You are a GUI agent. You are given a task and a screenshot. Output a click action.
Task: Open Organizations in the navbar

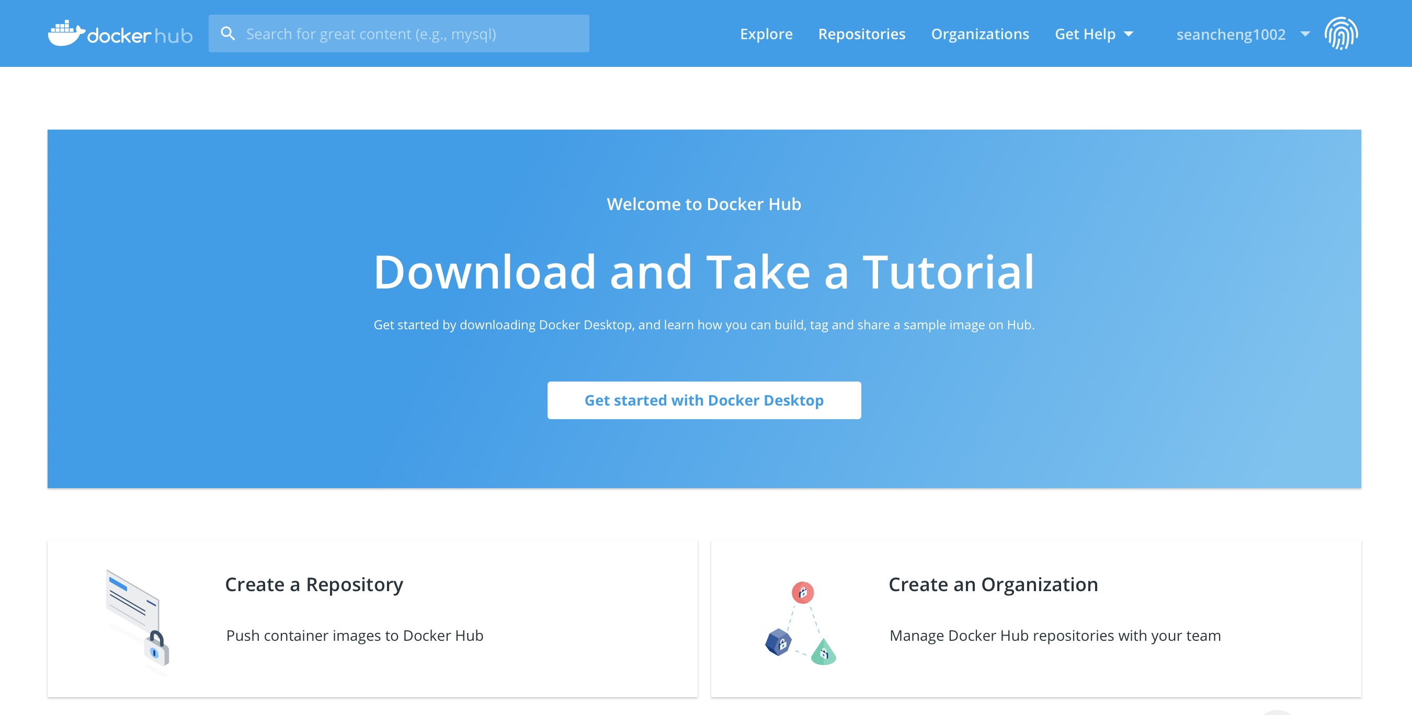[980, 34]
